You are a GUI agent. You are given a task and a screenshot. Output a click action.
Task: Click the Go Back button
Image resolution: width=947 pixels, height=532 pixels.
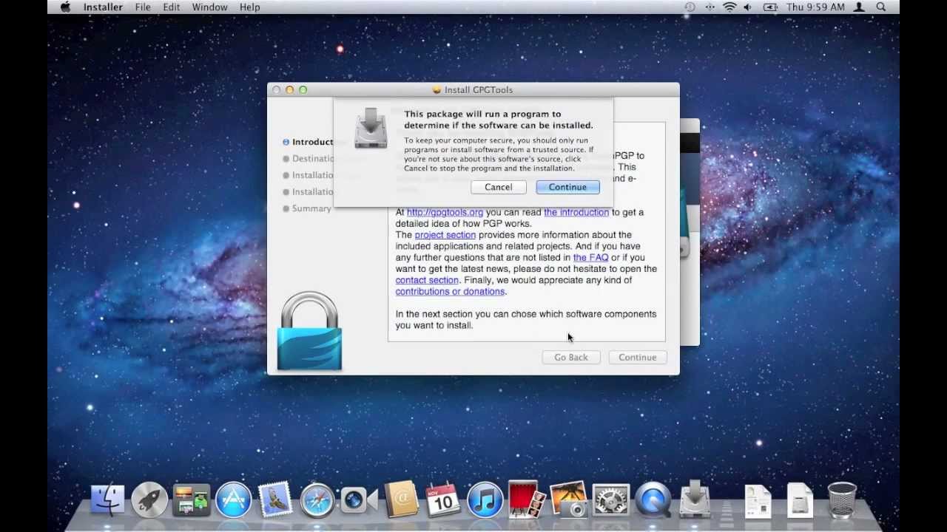coord(571,357)
